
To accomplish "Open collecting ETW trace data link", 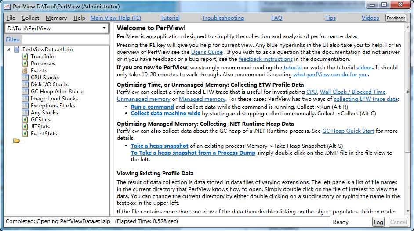I will [366, 99].
